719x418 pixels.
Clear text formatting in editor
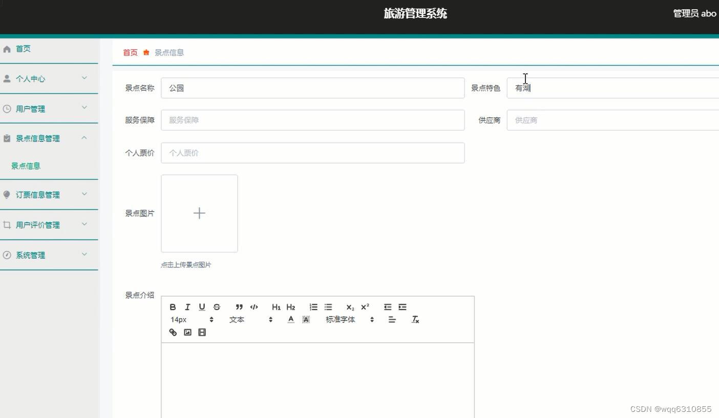click(415, 319)
